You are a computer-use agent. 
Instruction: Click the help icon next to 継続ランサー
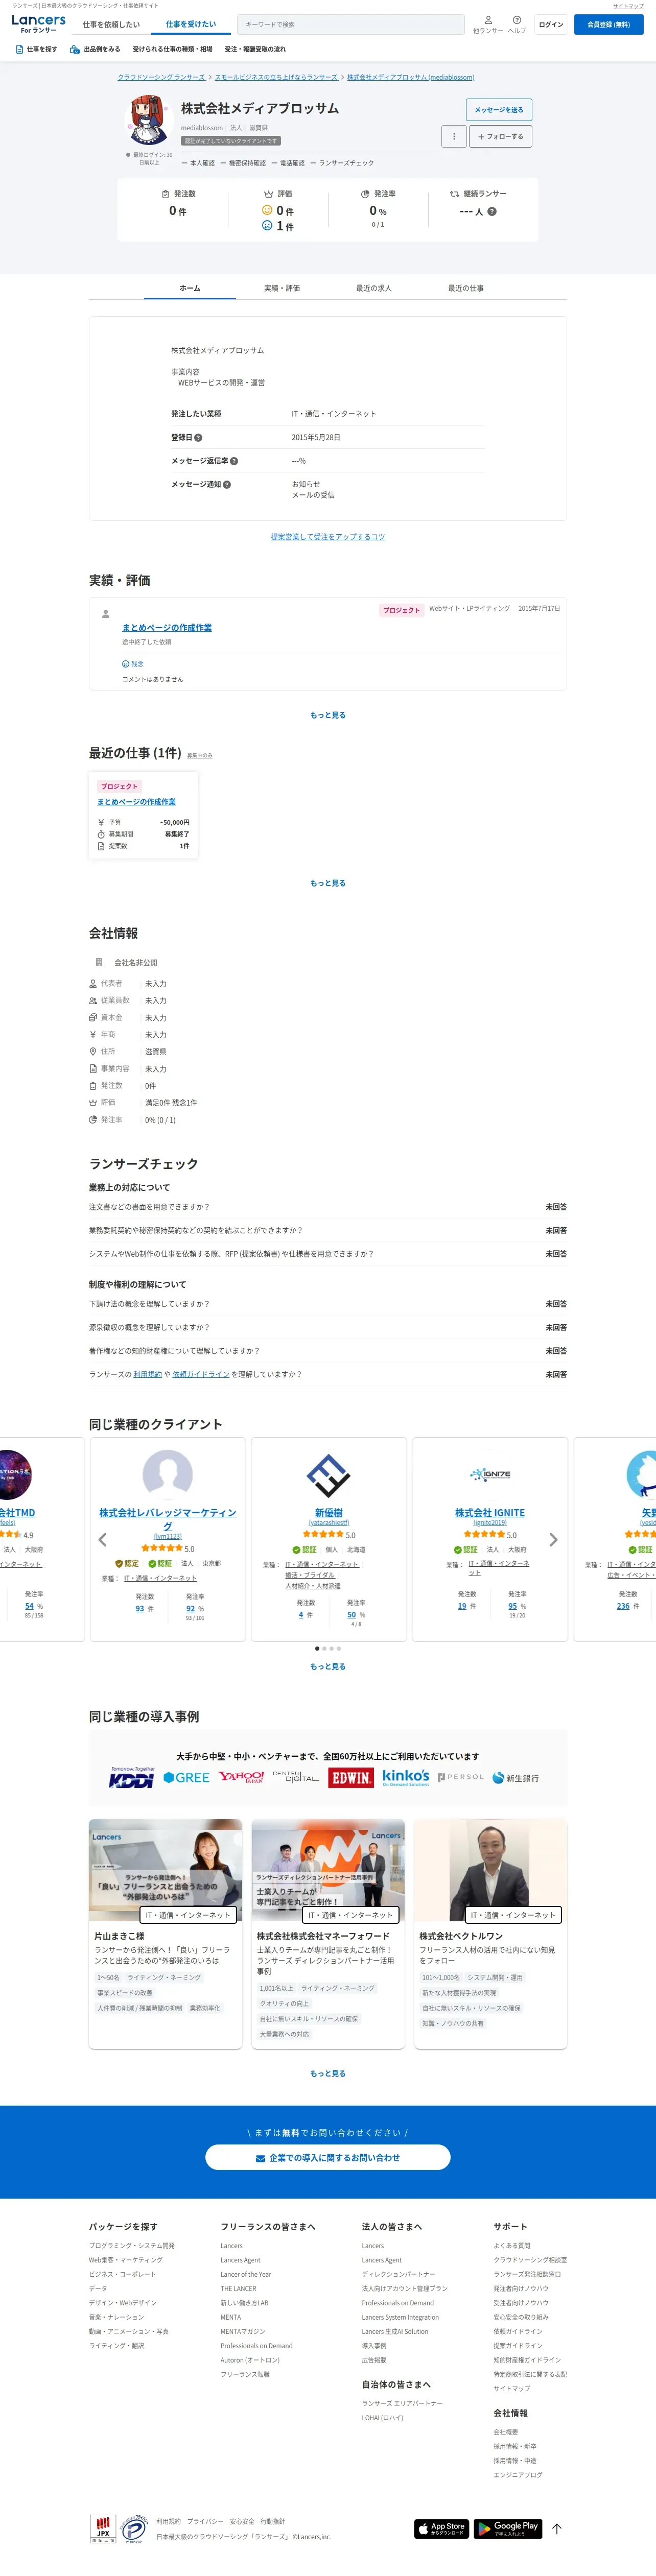[492, 212]
